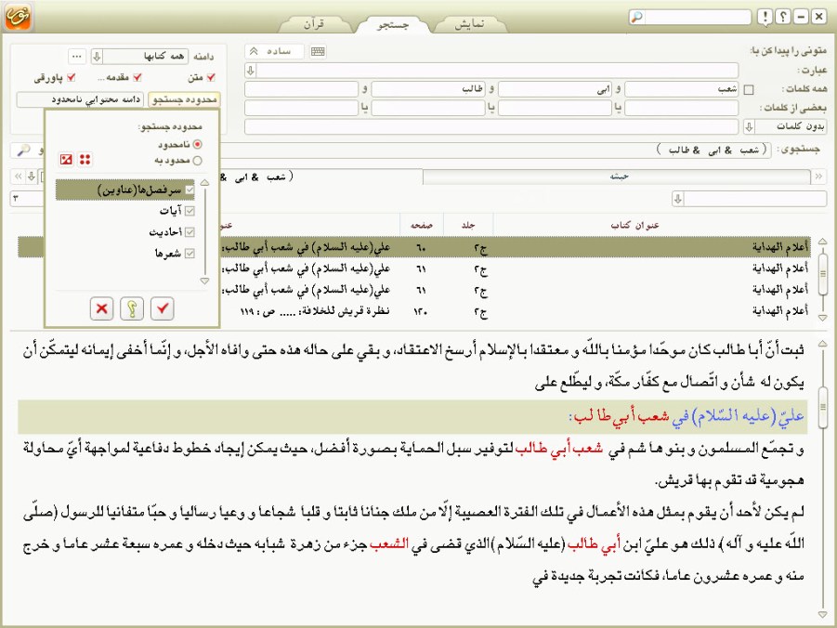Click the down-arrow icon left of the عبارت field
837x628 pixels.
[x=251, y=70]
